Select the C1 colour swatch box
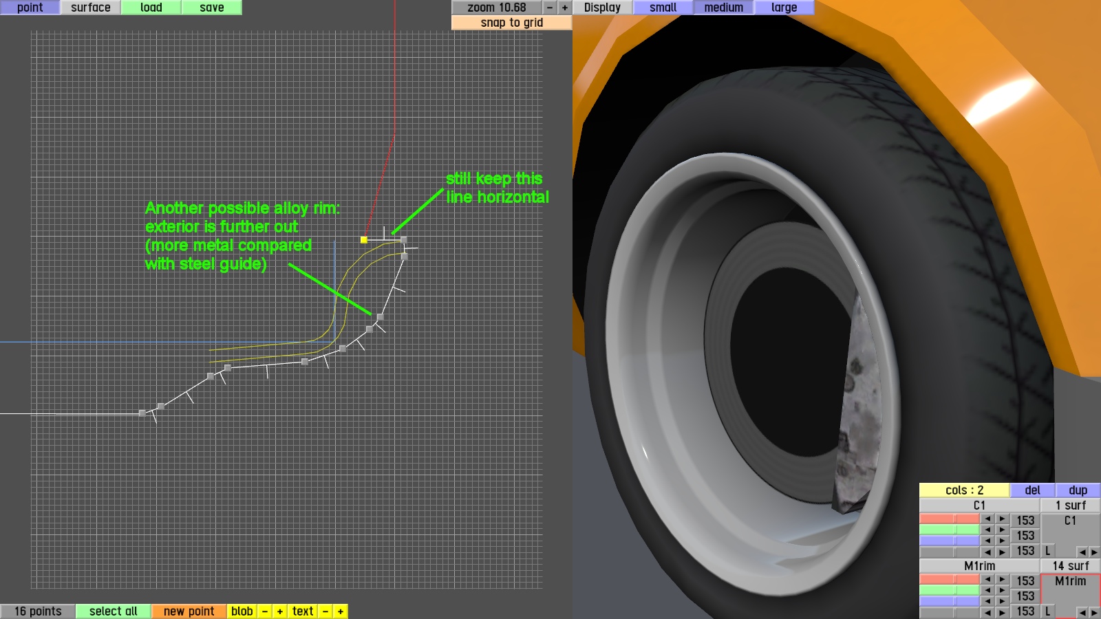The width and height of the screenshot is (1101, 619). [1070, 536]
